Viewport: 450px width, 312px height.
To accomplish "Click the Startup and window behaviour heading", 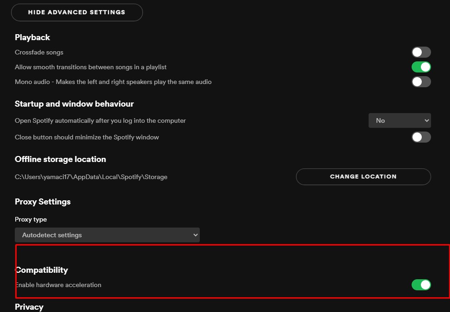I will coord(74,104).
